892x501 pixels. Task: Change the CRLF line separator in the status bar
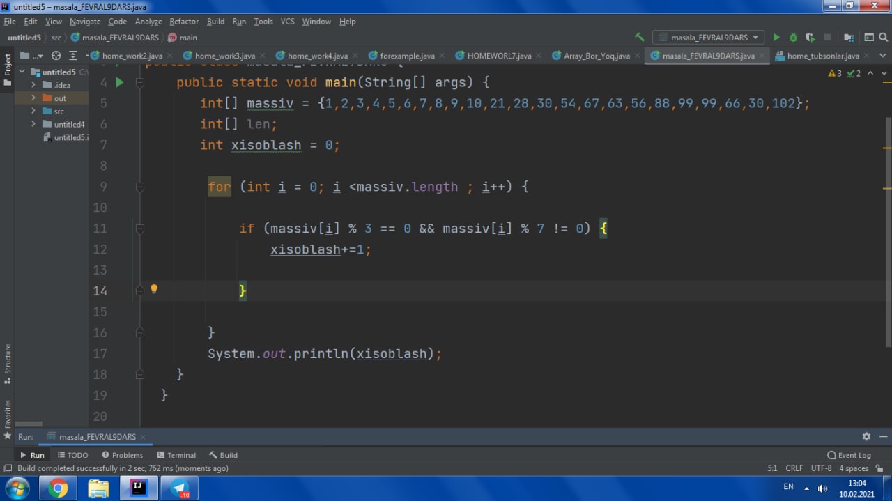click(794, 468)
